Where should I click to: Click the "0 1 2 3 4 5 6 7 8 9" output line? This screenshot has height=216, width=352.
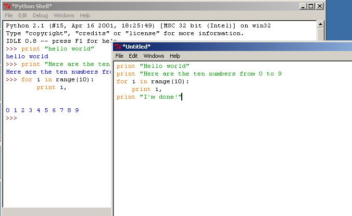42,110
